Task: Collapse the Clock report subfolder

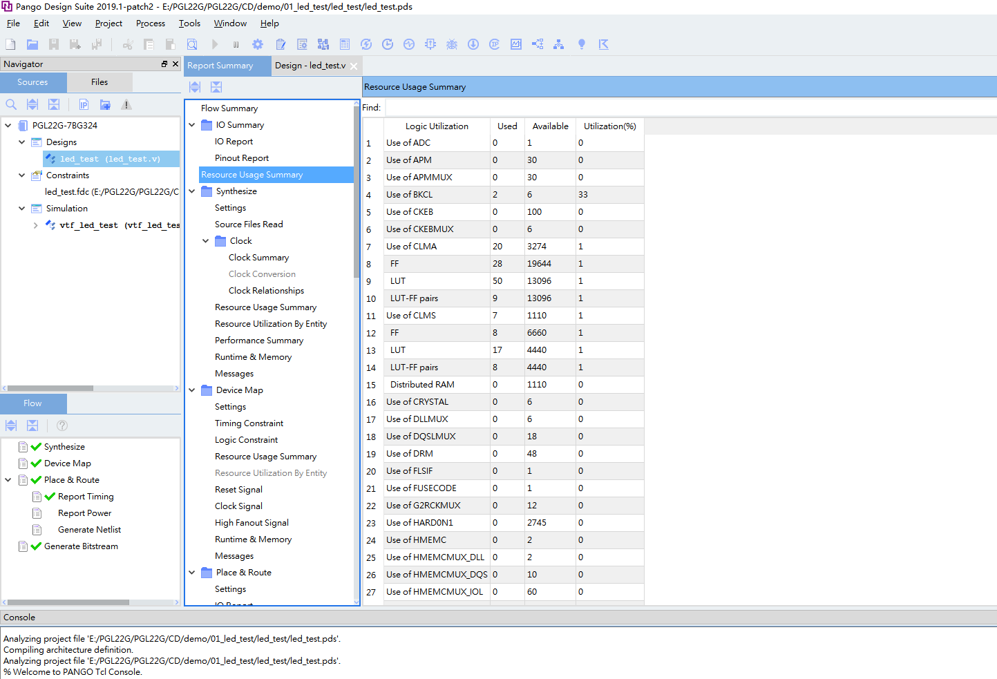Action: tap(206, 241)
